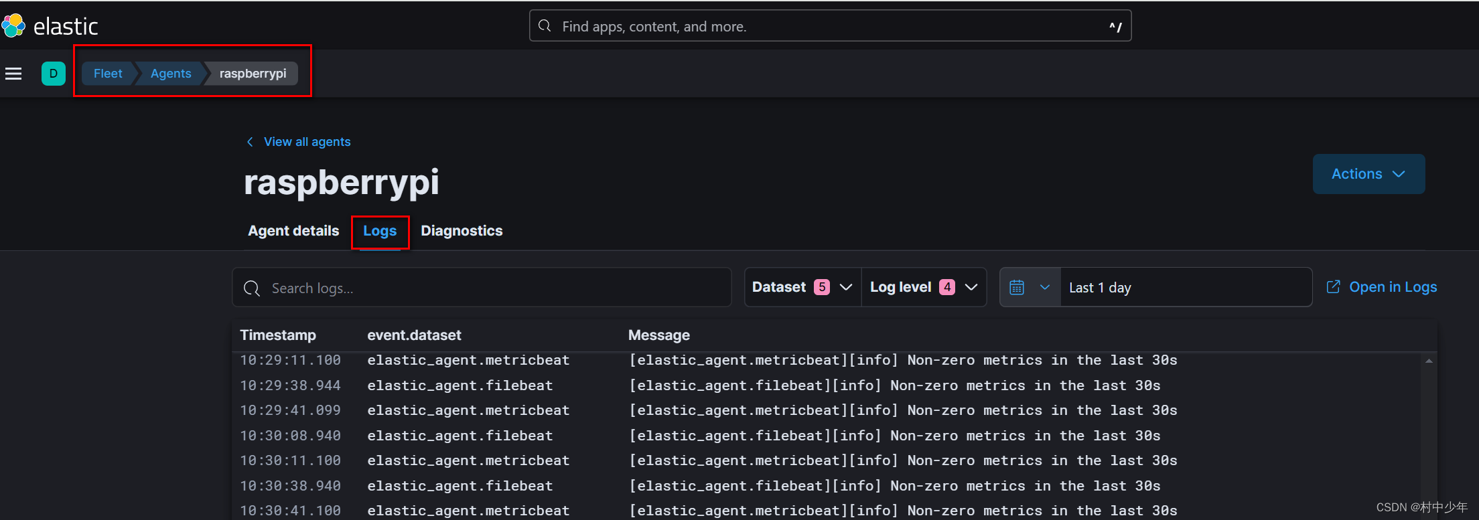The width and height of the screenshot is (1479, 520).
Task: Focus the Search logs field
Action: 482,288
